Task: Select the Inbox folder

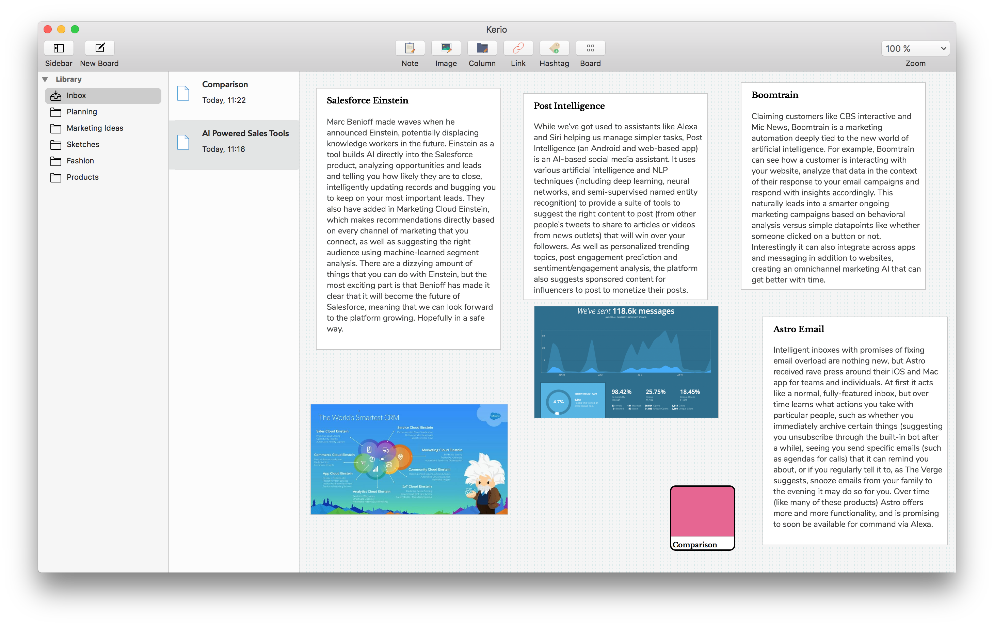Action: point(103,96)
